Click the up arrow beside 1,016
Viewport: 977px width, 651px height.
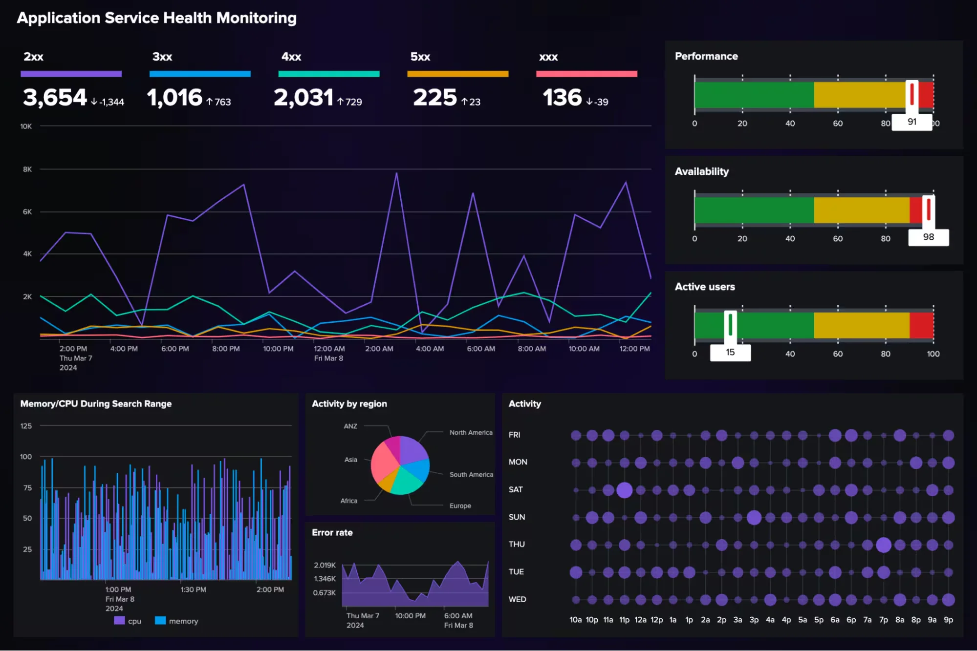coord(209,103)
